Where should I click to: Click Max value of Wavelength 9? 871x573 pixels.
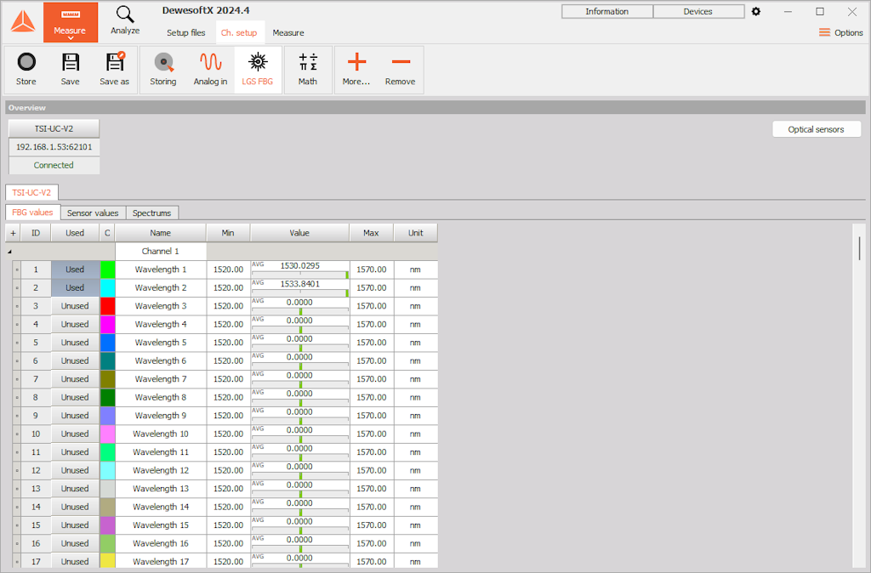(372, 416)
